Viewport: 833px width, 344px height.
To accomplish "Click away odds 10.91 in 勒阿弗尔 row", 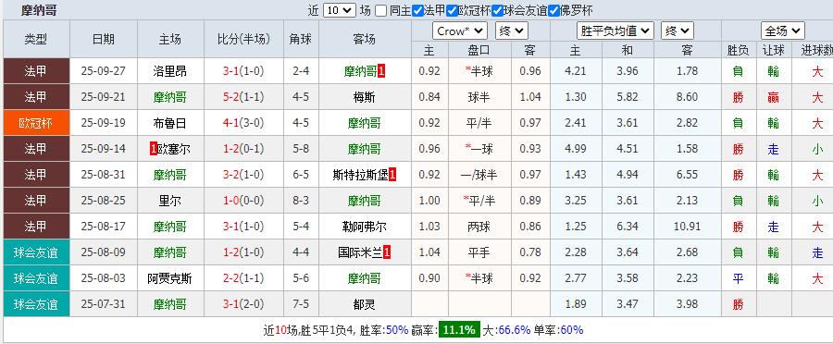I will (688, 227).
